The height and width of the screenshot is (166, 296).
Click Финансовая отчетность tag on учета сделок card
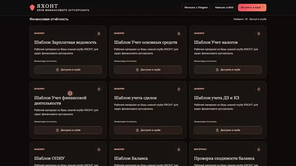(125, 122)
